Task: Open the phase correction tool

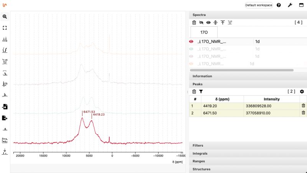Action: (x=5, y=84)
